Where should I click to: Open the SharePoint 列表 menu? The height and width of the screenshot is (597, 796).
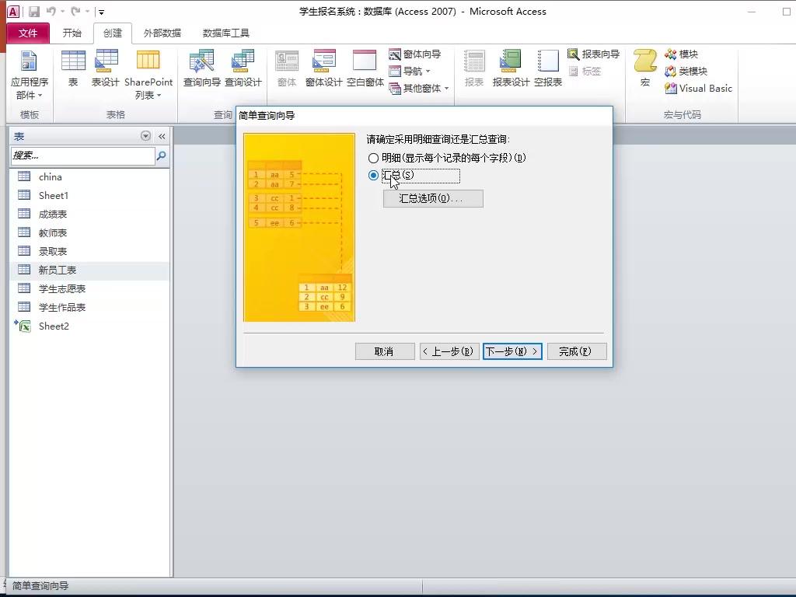[148, 75]
